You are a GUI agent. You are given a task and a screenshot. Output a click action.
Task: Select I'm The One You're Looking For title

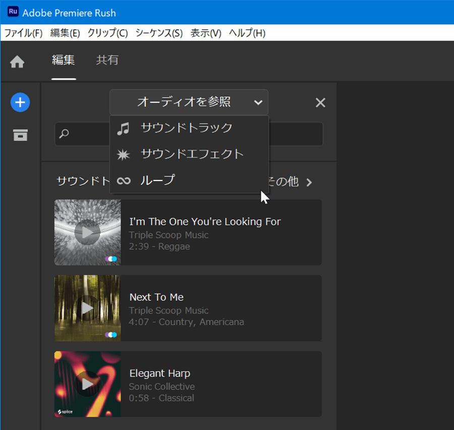tap(205, 222)
